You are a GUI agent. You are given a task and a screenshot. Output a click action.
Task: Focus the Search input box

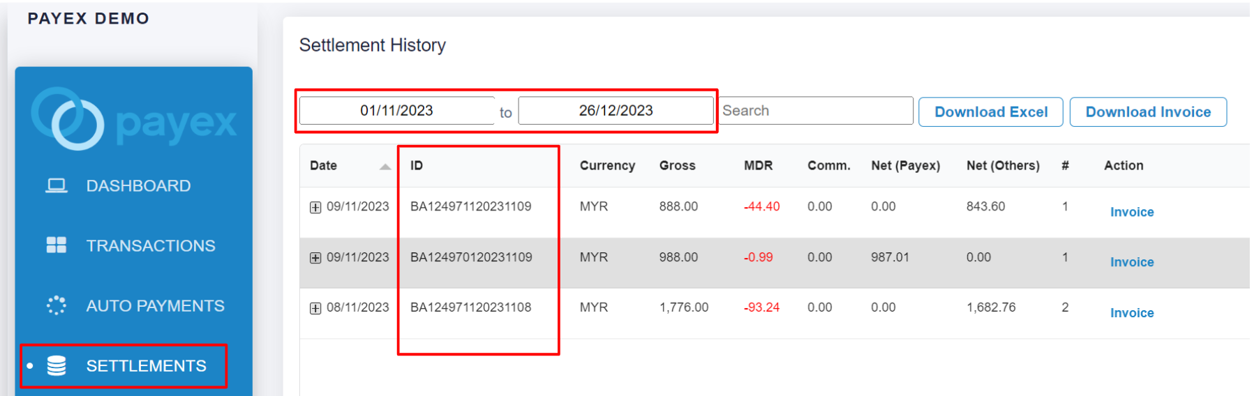pos(816,111)
